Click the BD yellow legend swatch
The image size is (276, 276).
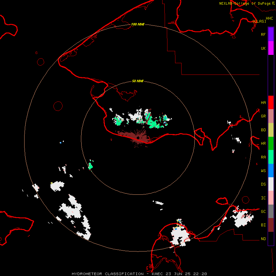(271, 130)
